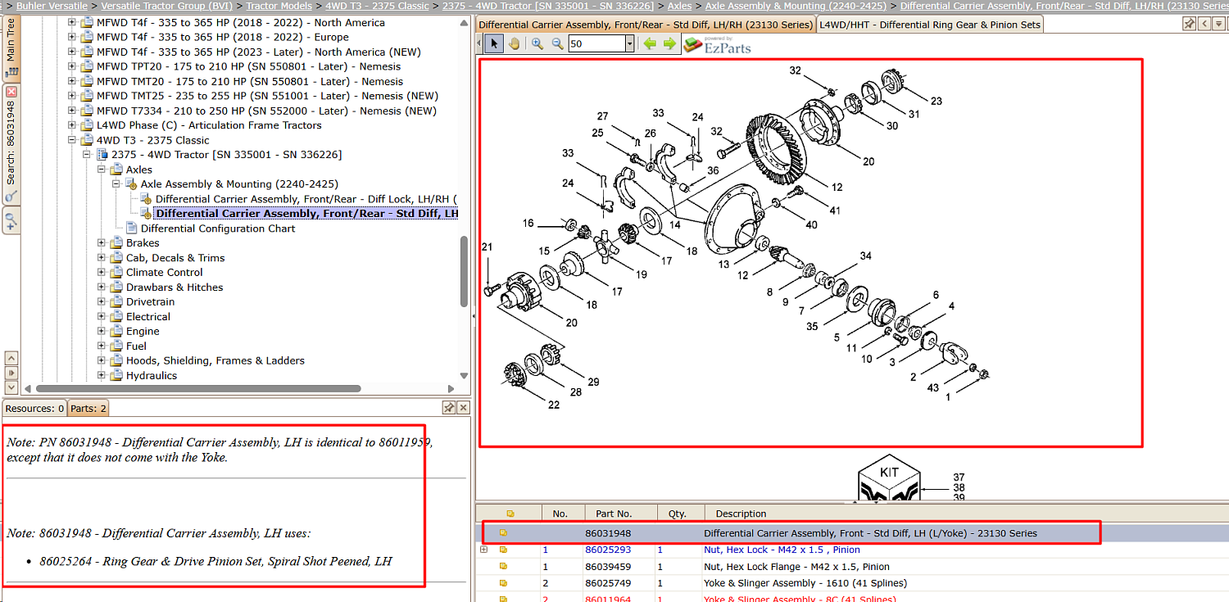
Task: Click the tree vertical scrollbar thumb
Action: (465, 273)
